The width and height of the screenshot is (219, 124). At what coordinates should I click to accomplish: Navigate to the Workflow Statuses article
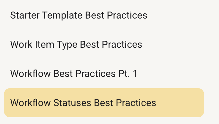pyautogui.click(x=83, y=103)
